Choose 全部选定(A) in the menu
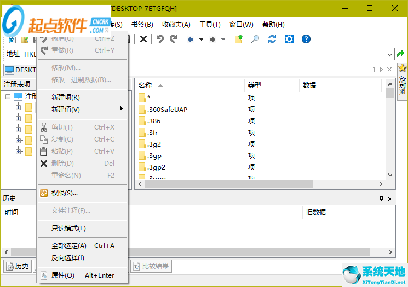This screenshot has height=287, width=408. click(68, 246)
